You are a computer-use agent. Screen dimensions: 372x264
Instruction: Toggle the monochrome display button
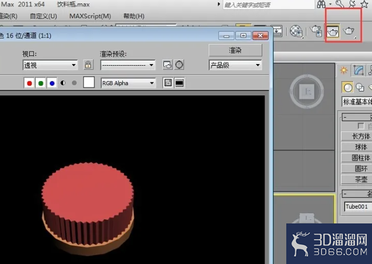click(x=74, y=83)
